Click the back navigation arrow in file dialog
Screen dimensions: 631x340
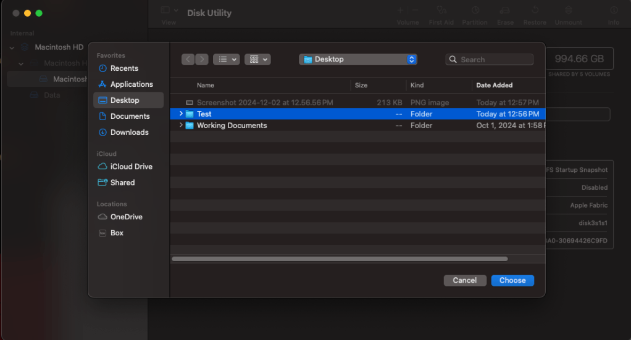(x=188, y=59)
